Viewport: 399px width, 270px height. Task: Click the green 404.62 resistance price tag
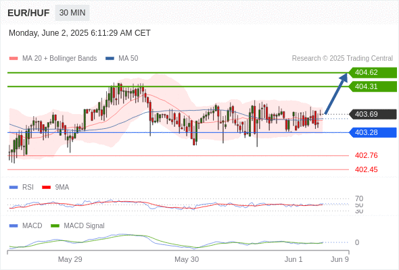[x=373, y=73]
